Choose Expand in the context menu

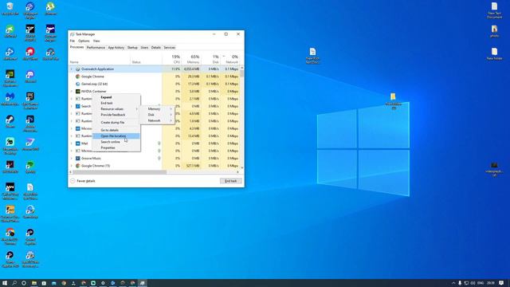[116, 97]
